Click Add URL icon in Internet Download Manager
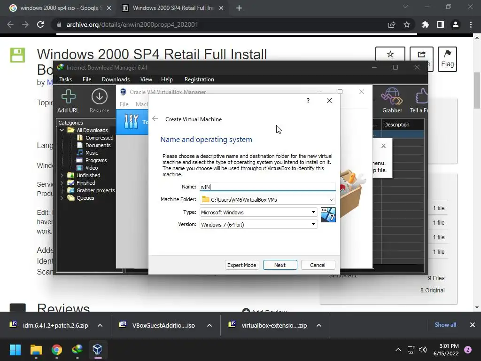 tap(68, 97)
